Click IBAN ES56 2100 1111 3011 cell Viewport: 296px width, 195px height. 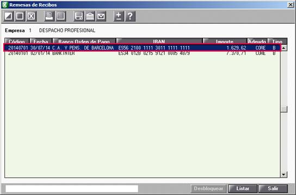click(x=154, y=48)
